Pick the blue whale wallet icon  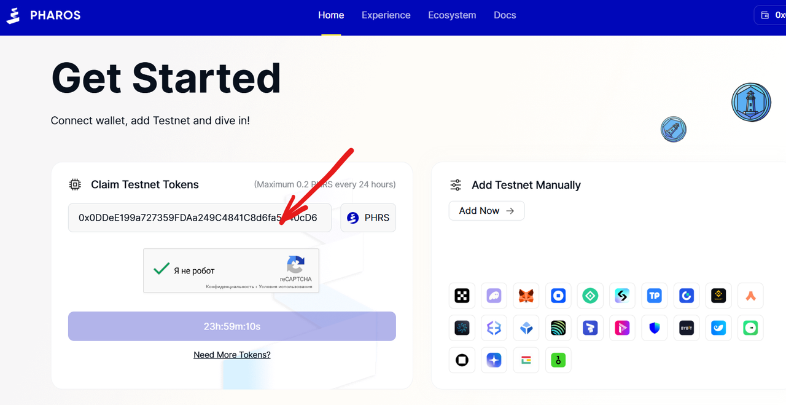[718, 328]
